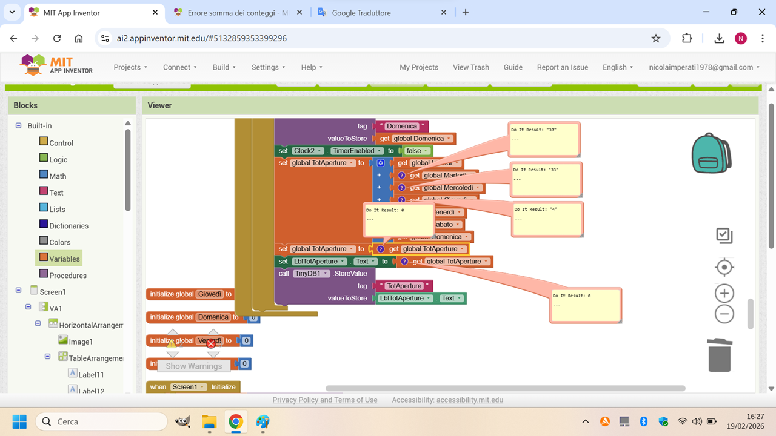Click the yellow warning triangle icon

172,343
